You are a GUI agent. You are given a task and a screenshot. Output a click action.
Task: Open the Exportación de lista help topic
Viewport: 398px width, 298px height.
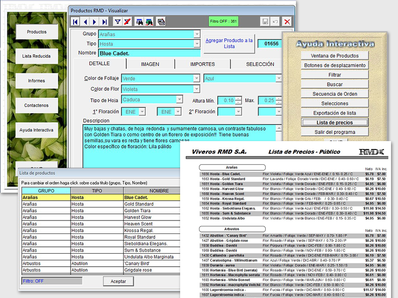coord(334,113)
